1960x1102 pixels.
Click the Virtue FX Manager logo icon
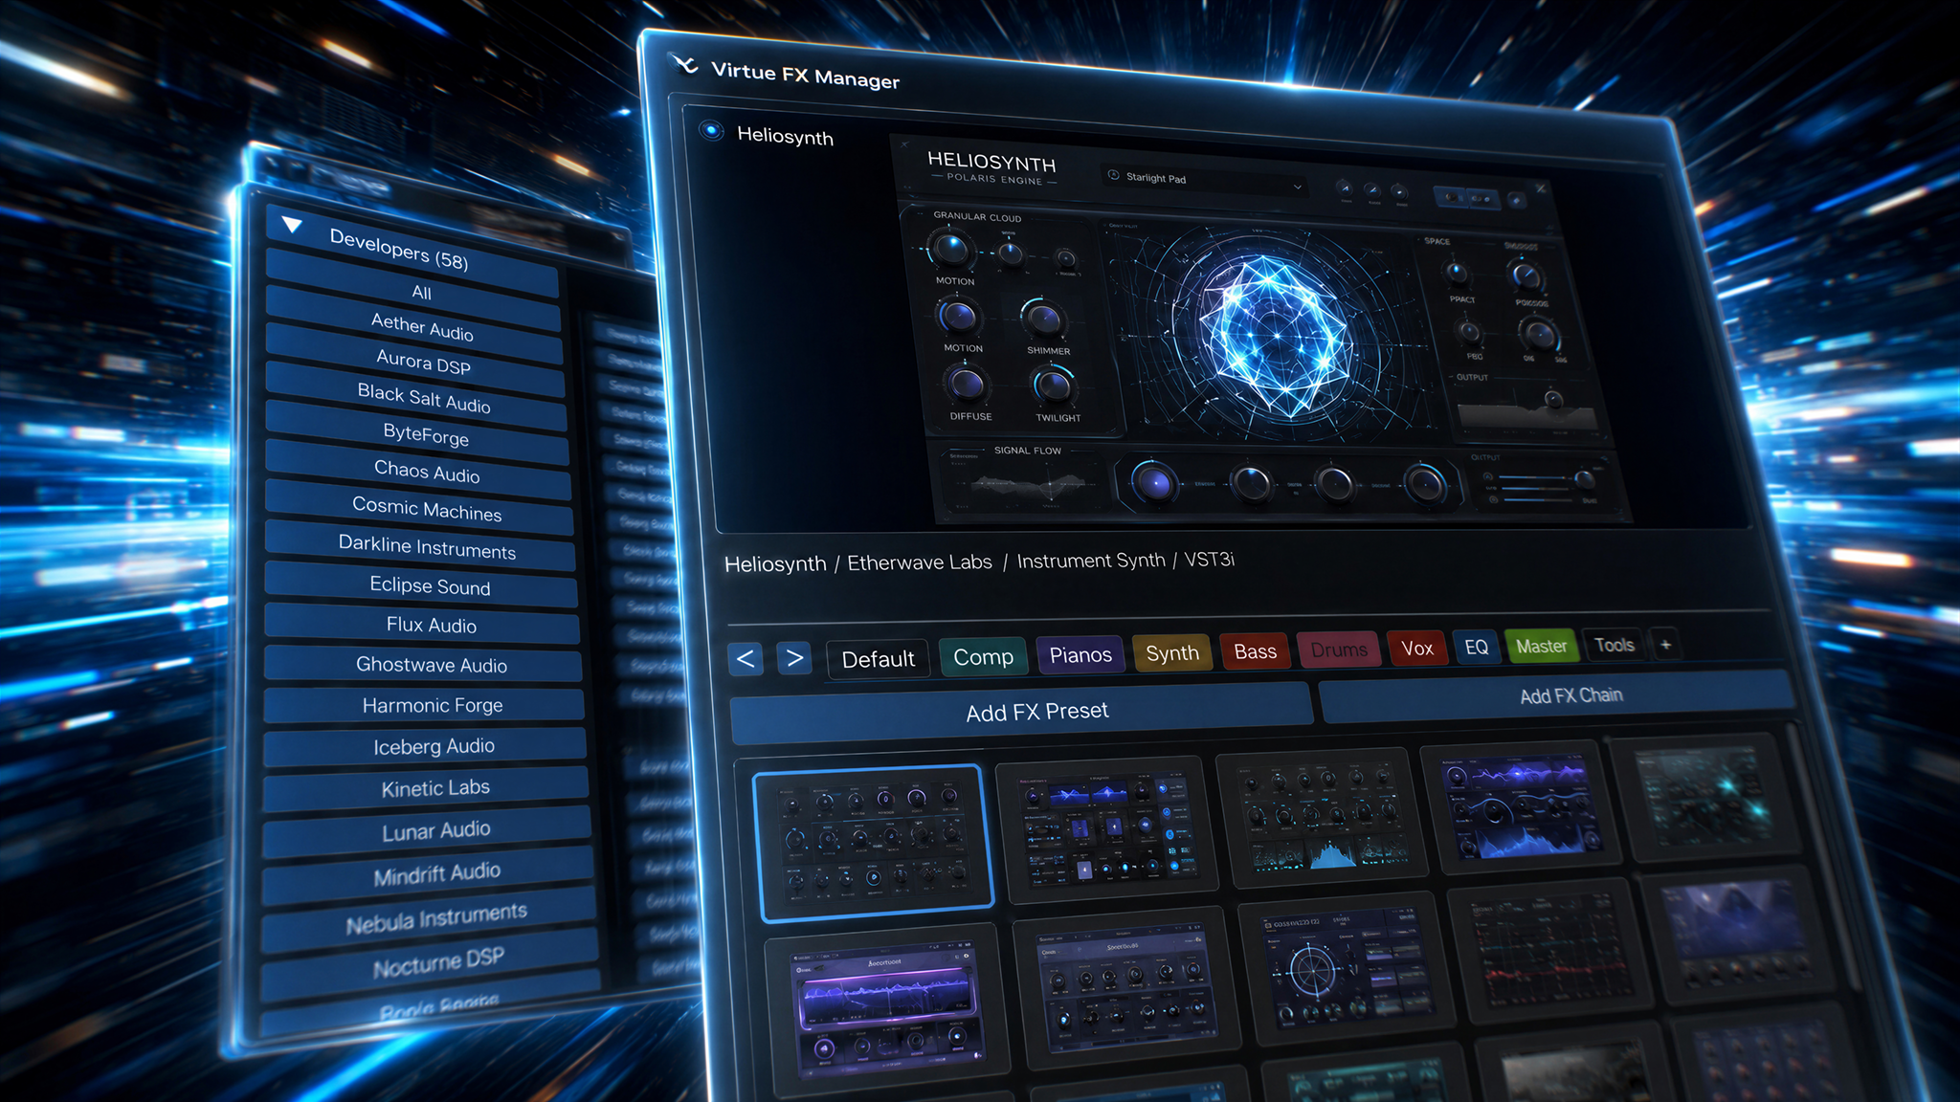pyautogui.click(x=684, y=65)
